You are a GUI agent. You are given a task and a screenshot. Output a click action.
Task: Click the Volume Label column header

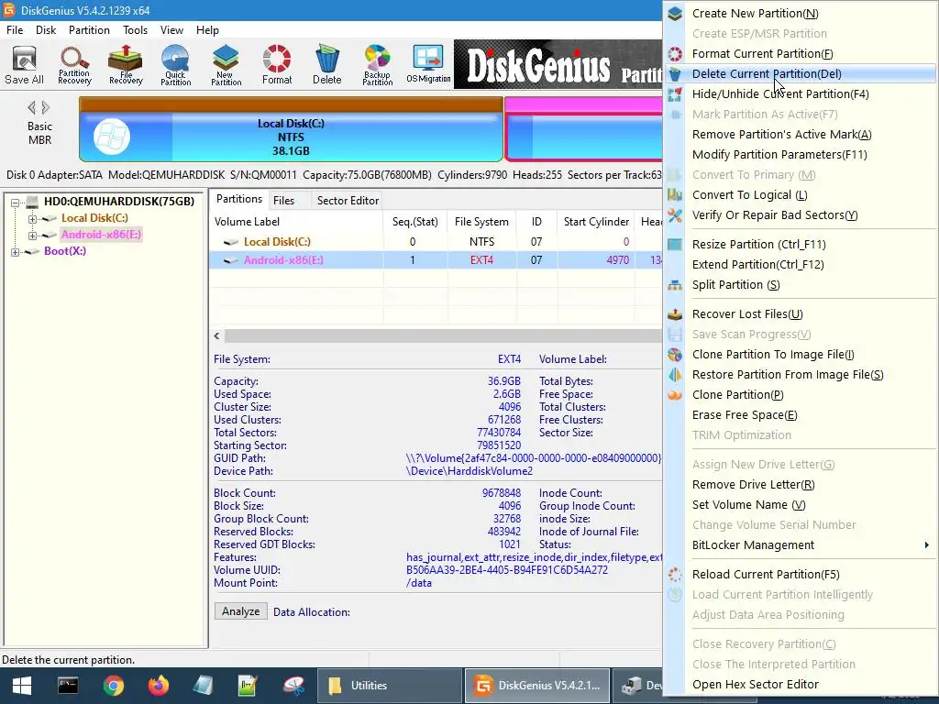[296, 222]
